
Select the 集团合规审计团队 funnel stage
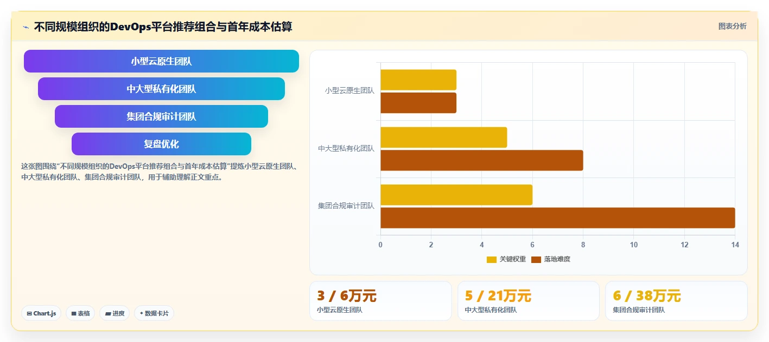point(161,116)
